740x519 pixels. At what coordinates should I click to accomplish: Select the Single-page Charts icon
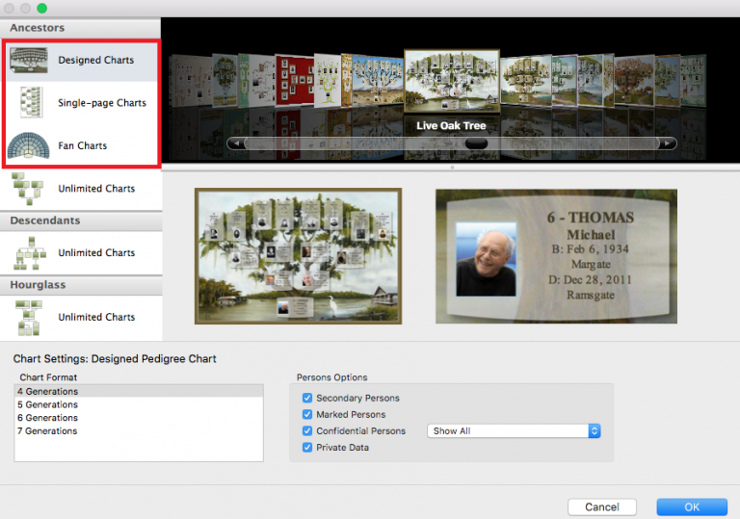pyautogui.click(x=31, y=102)
